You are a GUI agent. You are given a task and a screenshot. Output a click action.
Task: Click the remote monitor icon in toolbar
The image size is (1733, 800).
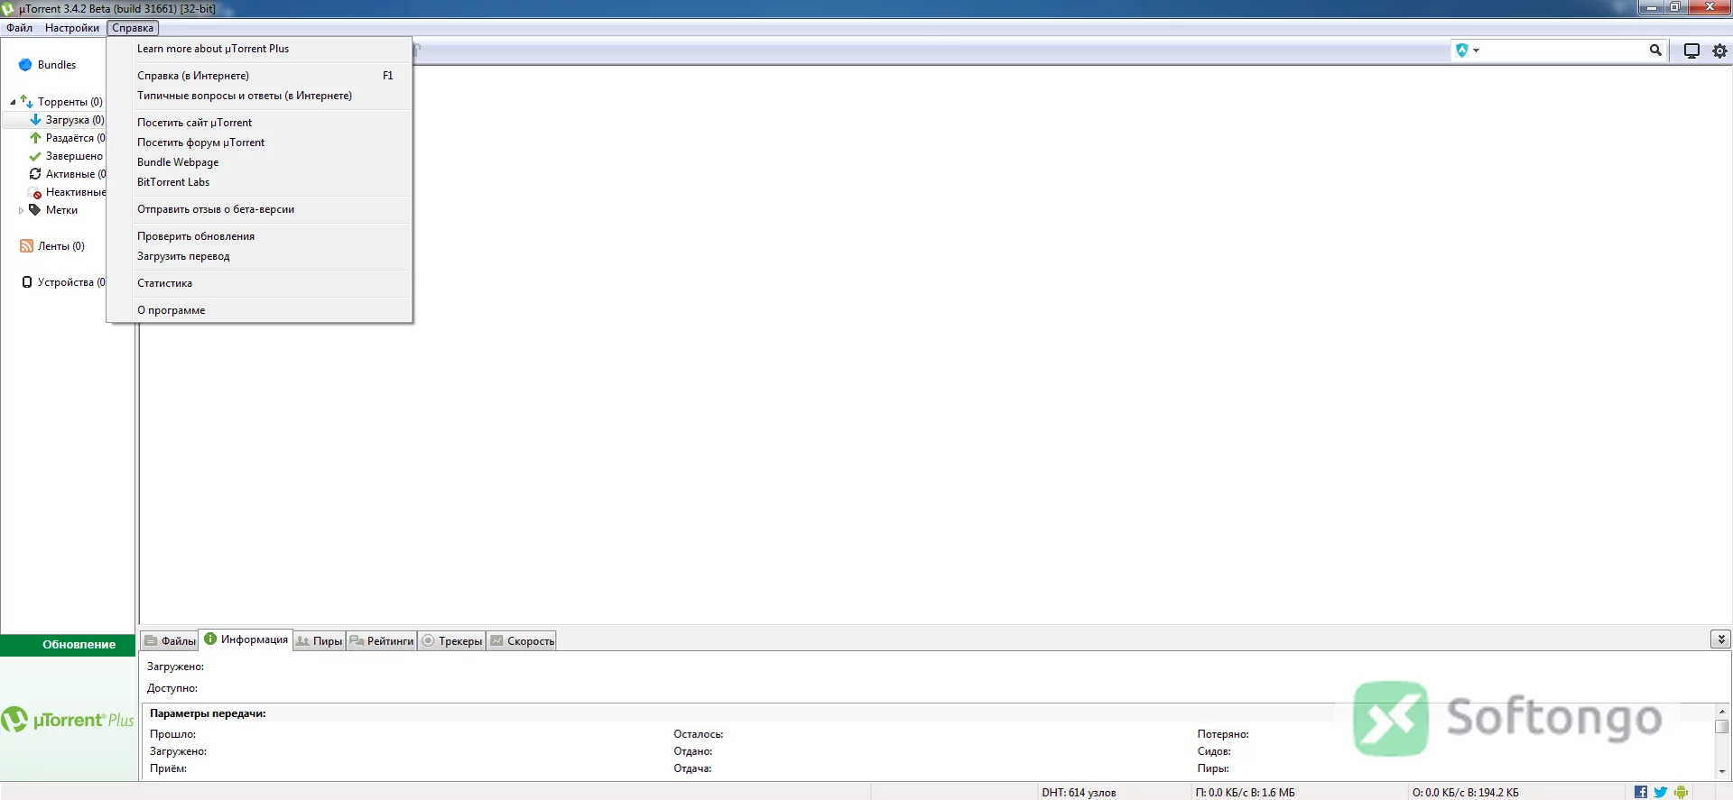pos(1691,51)
